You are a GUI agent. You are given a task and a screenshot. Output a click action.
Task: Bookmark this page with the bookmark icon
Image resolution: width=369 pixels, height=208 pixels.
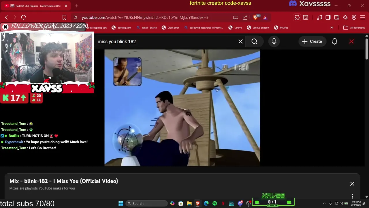coord(64,17)
